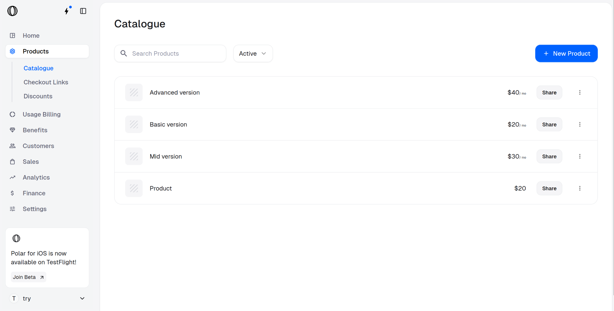The width and height of the screenshot is (614, 311).
Task: Open more options for Basic version
Action: tap(580, 124)
